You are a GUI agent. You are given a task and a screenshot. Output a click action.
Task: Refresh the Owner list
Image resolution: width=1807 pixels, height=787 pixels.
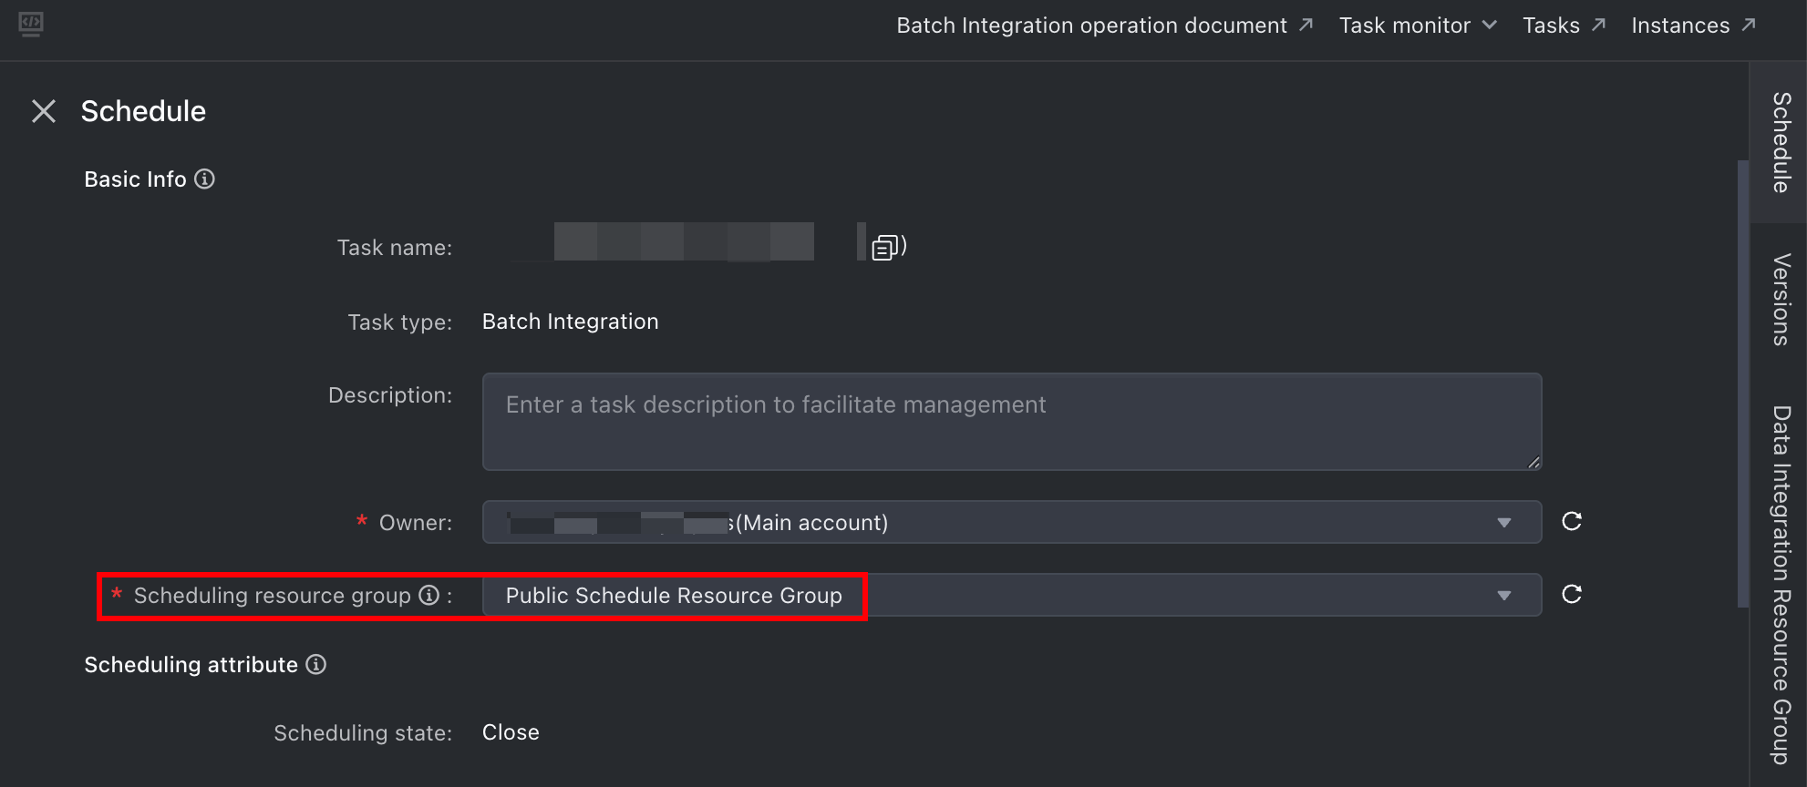pos(1572,521)
